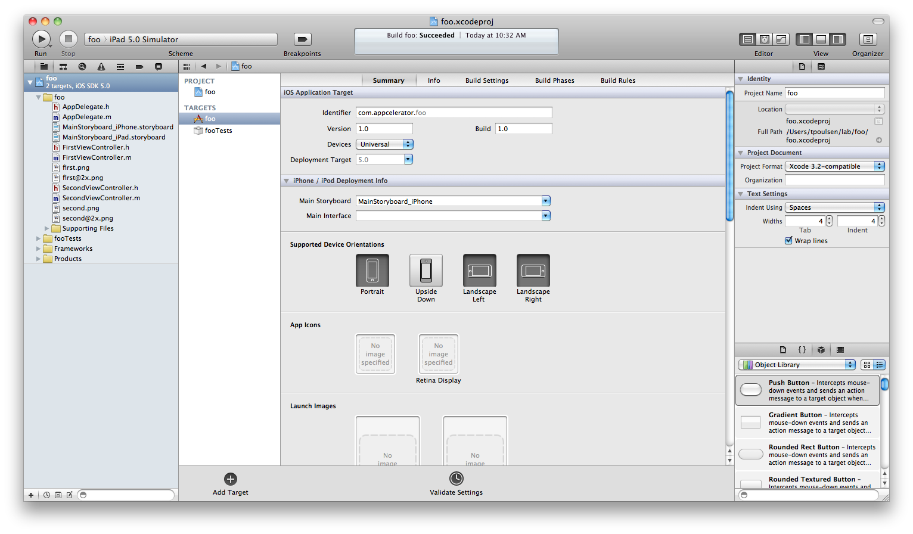The image size is (913, 534).
Task: Switch to the Info tab
Action: [434, 80]
